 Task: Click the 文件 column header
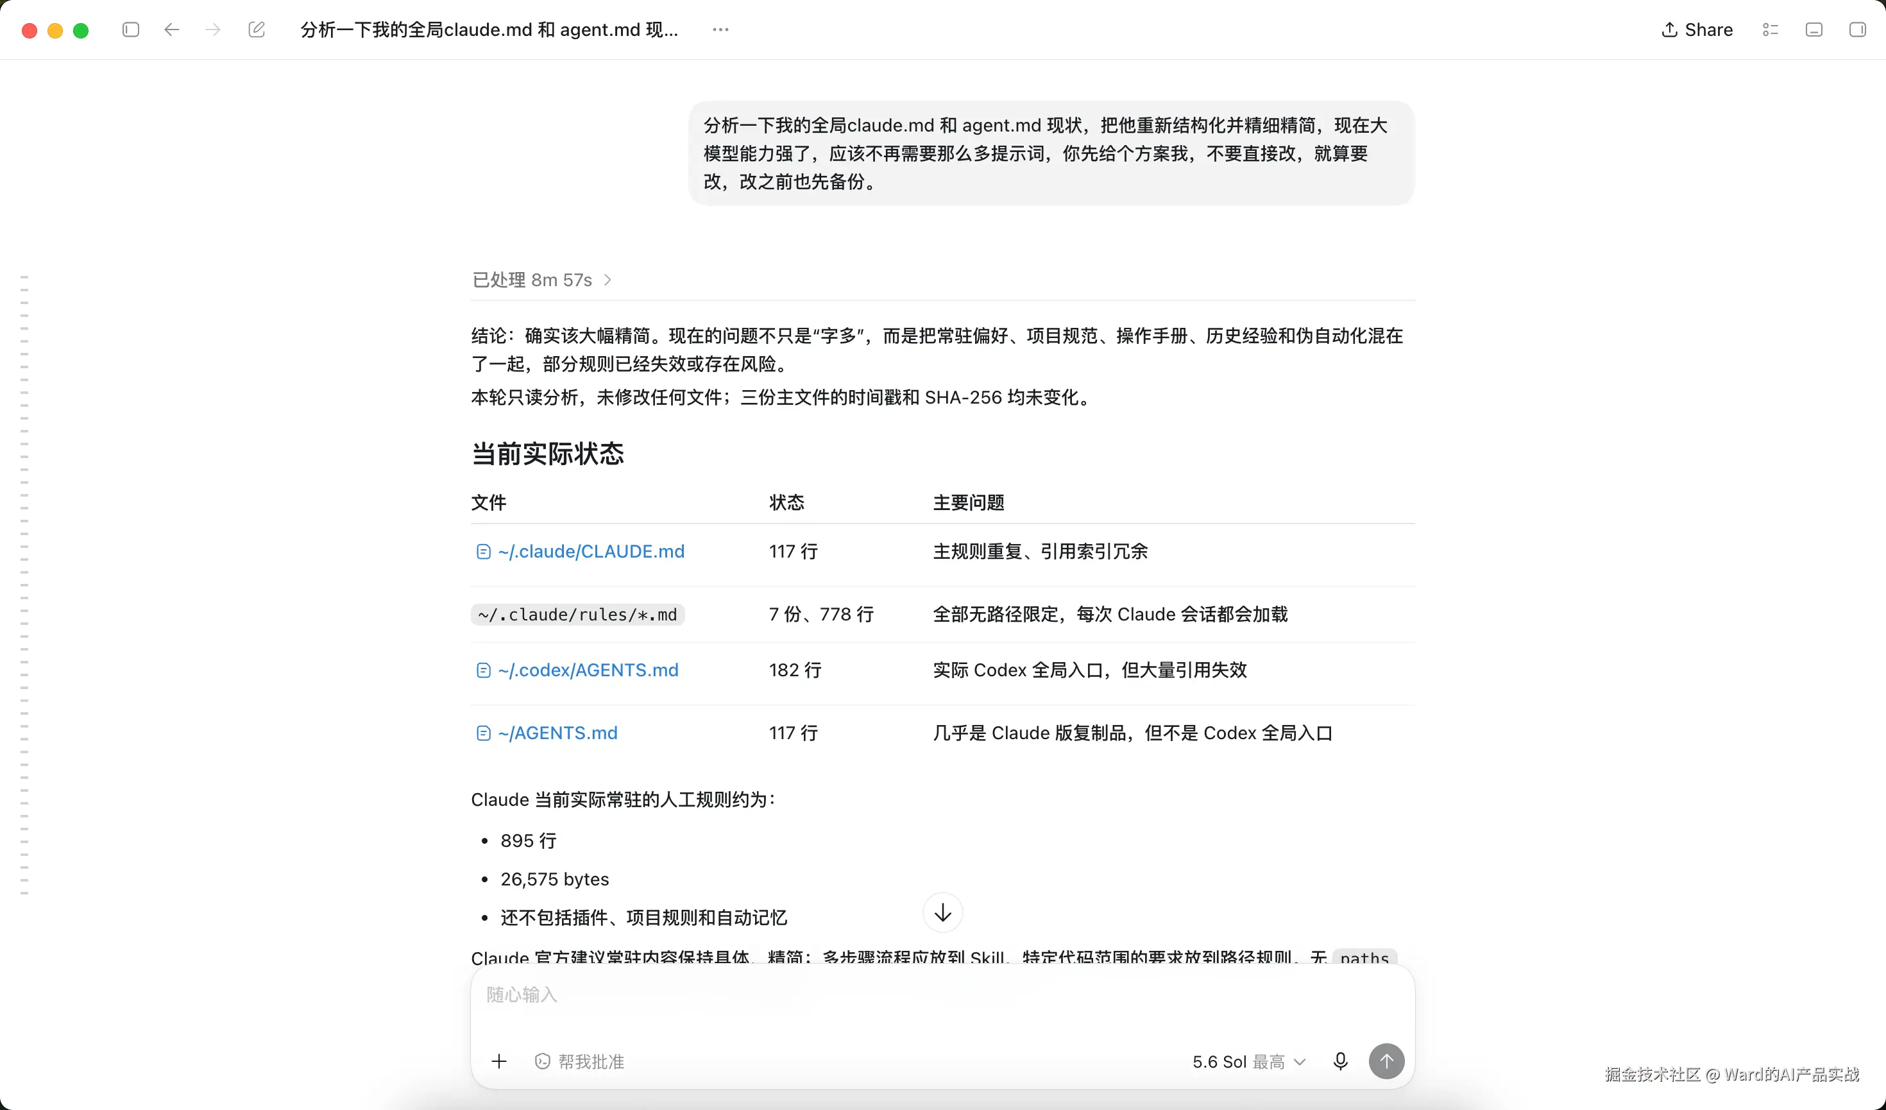489,502
